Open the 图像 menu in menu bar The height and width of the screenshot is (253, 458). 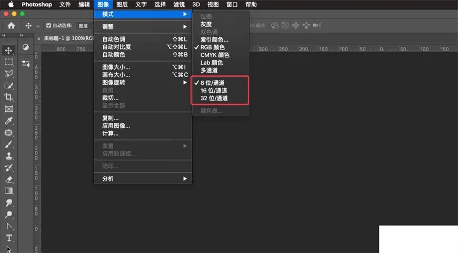pos(103,4)
